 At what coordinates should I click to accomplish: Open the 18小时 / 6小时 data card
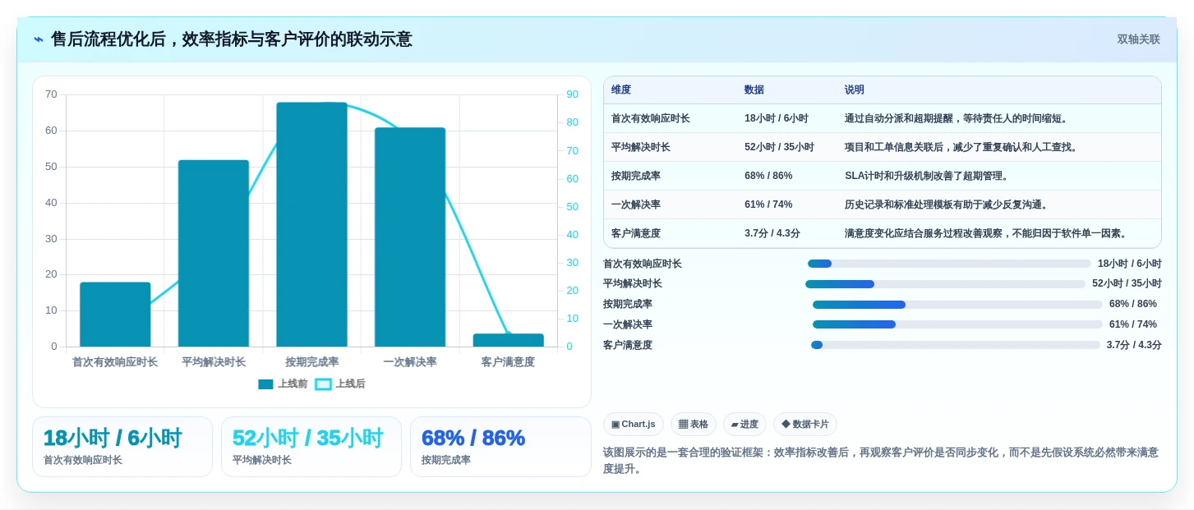pos(122,447)
